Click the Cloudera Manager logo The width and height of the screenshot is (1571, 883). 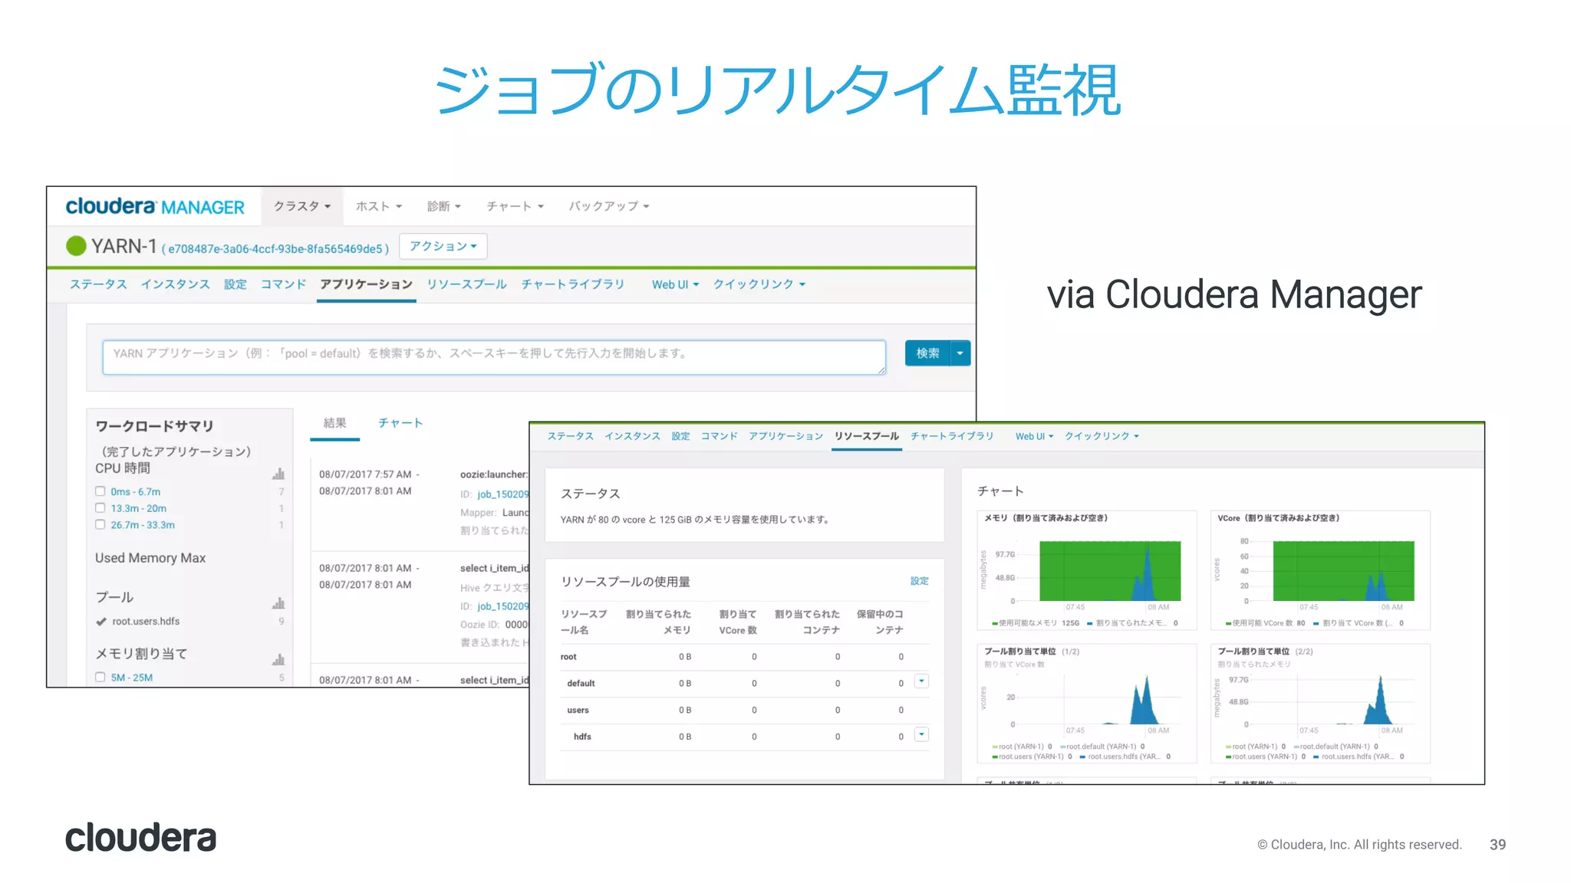coord(155,207)
